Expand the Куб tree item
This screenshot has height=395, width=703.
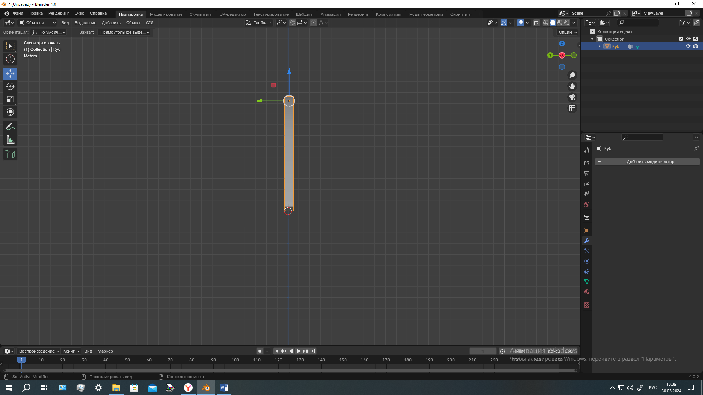(600, 46)
